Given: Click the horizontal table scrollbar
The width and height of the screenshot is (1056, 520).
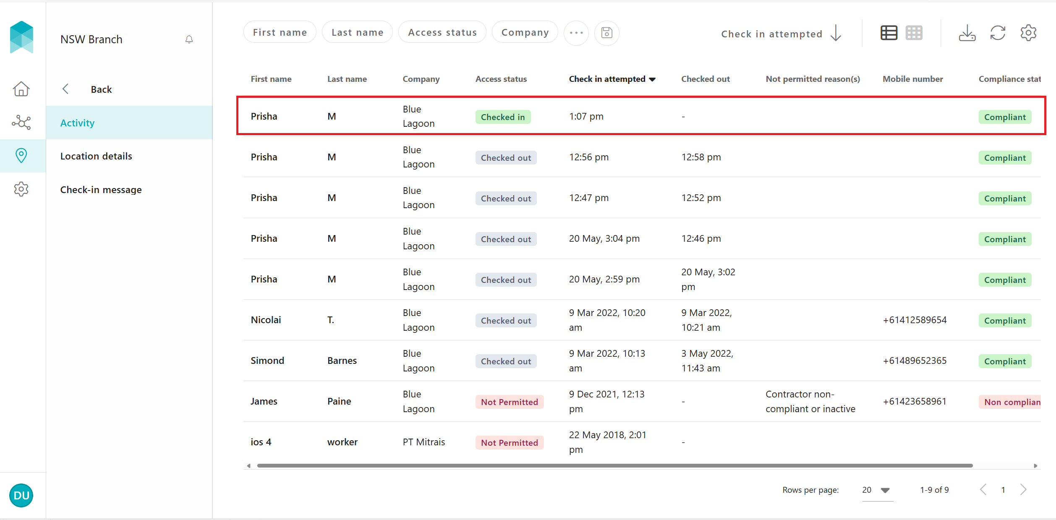Looking at the screenshot, I should click(614, 465).
